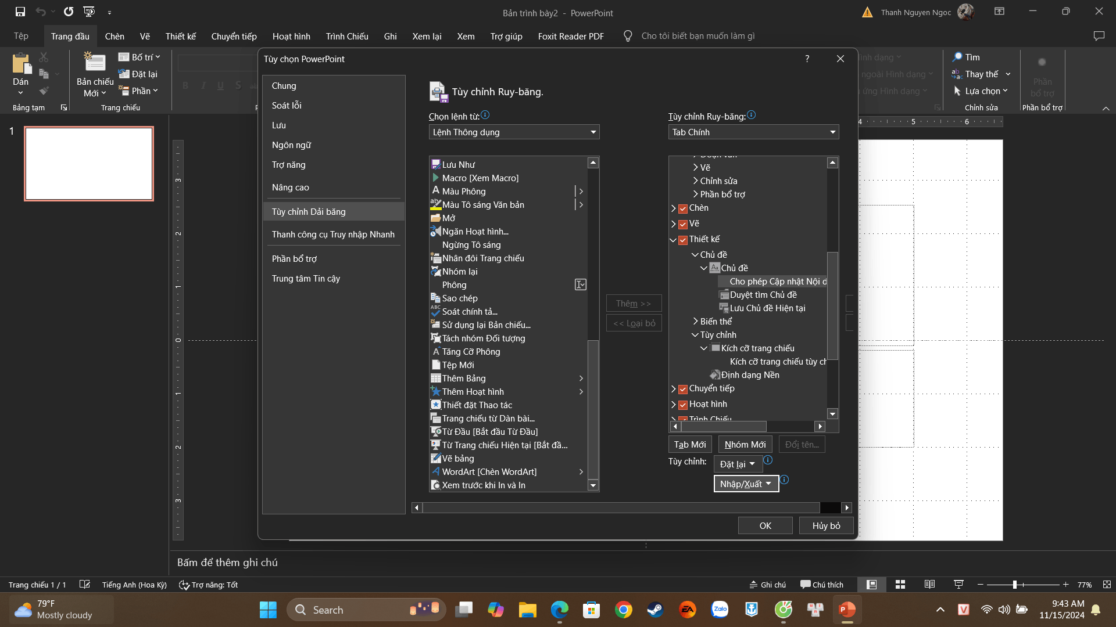The image size is (1116, 627).
Task: Open the Thiết kế ribbon tab
Action: (x=180, y=36)
